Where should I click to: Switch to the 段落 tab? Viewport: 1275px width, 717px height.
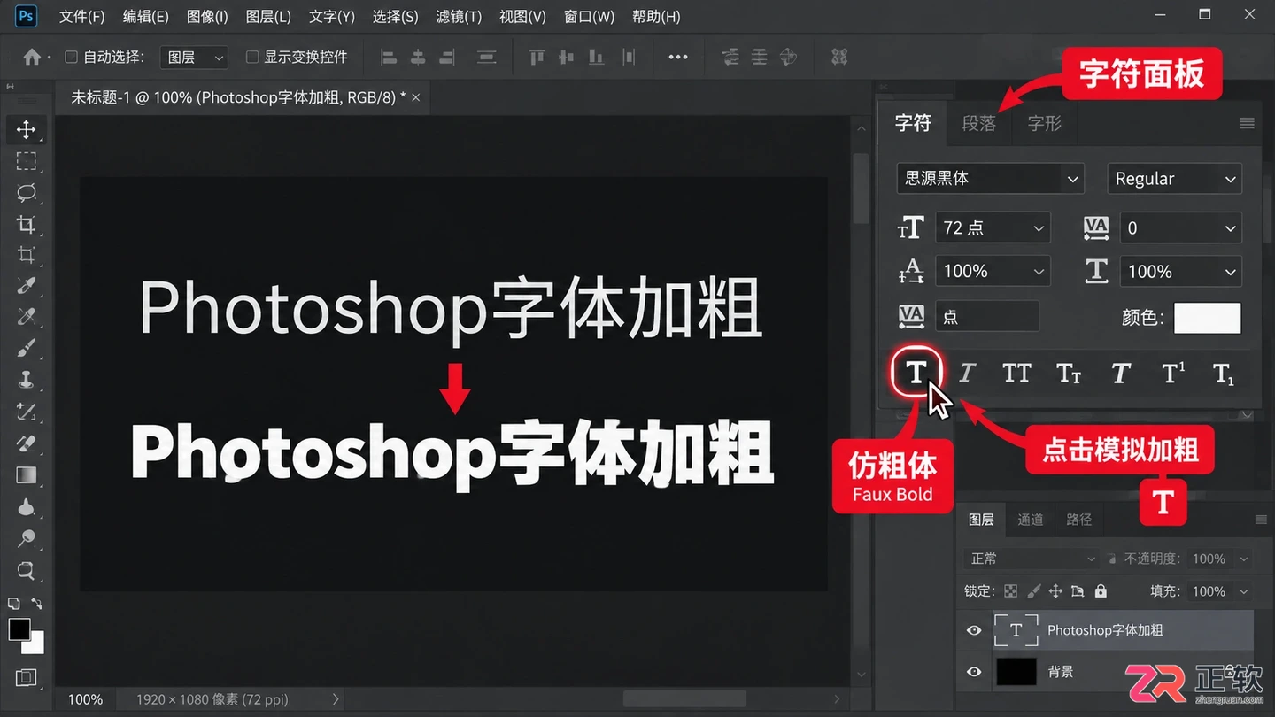(979, 123)
